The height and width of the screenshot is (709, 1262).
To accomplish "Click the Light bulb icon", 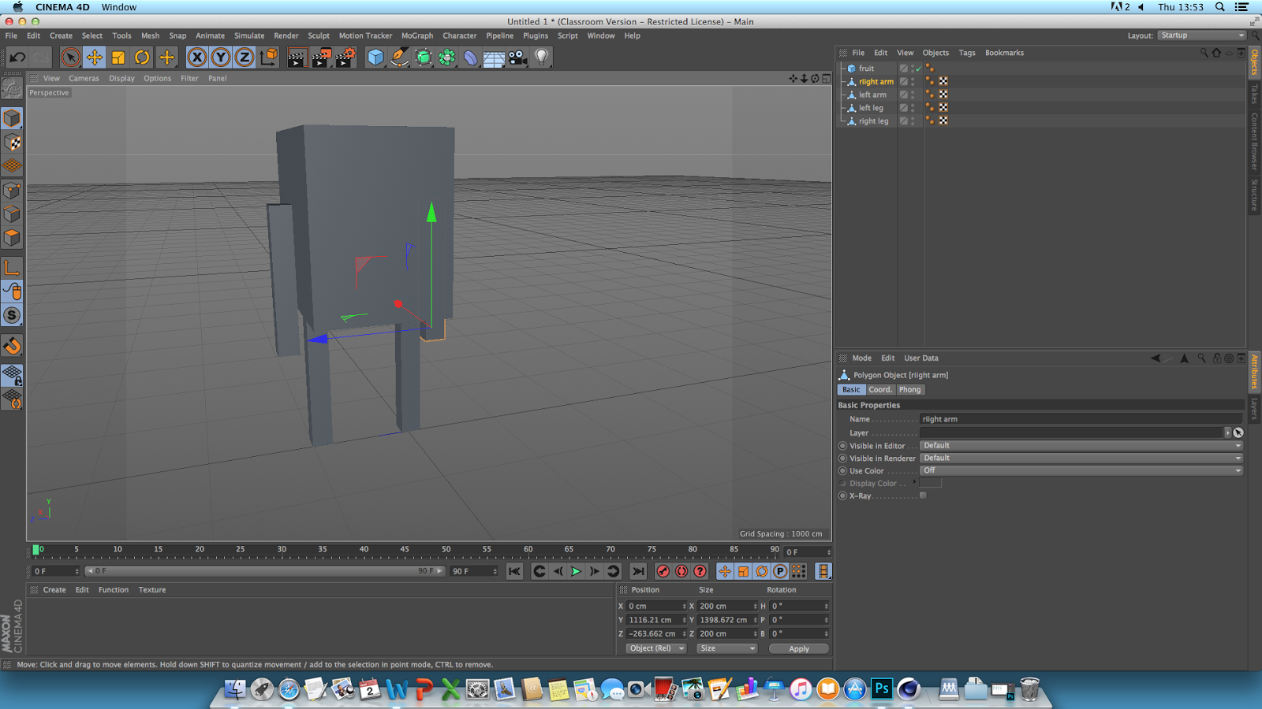I will pyautogui.click(x=541, y=57).
